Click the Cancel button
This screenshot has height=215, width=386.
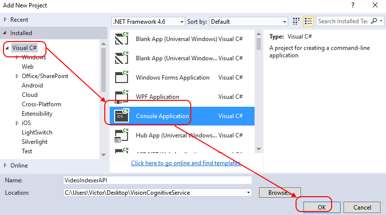[362, 208]
